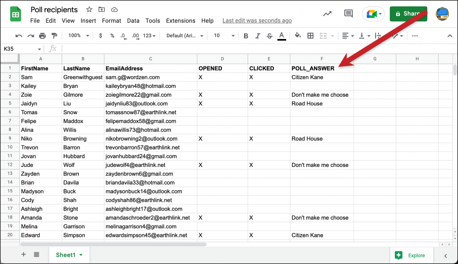Open the comment history
Viewport: 458px width, 264px height.
click(x=348, y=14)
